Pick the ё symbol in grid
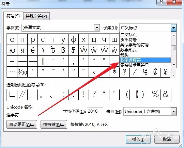This screenshot has width=184, height=148. point(33,50)
